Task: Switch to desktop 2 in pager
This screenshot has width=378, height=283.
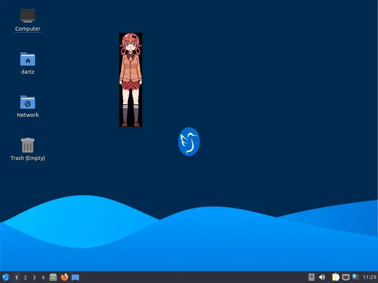Action: [x=25, y=277]
